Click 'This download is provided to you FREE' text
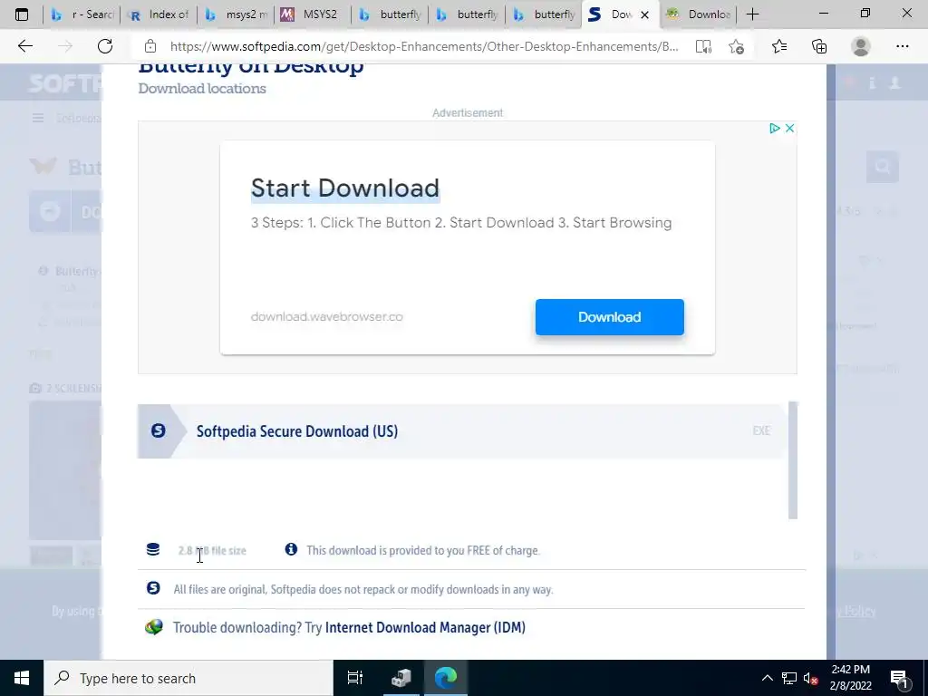This screenshot has height=696, width=928. tap(423, 550)
